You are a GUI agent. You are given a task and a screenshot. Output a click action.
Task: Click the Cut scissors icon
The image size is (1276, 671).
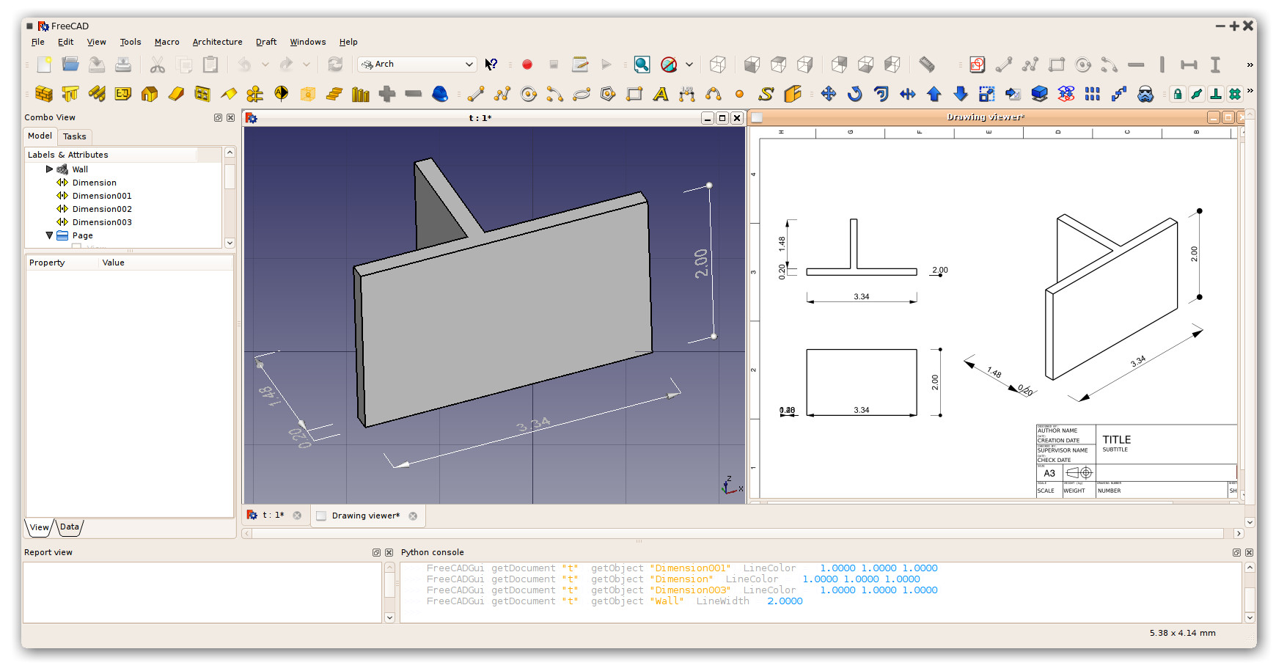158,65
